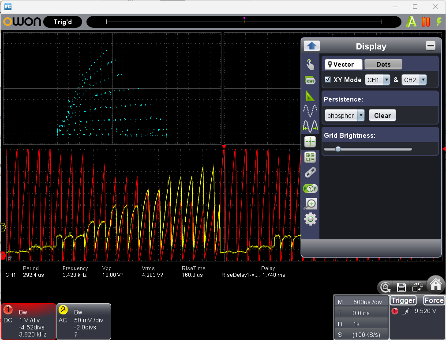This screenshot has height=340, width=446.
Task: Open the waveform math calculator icon
Action: pos(311,157)
